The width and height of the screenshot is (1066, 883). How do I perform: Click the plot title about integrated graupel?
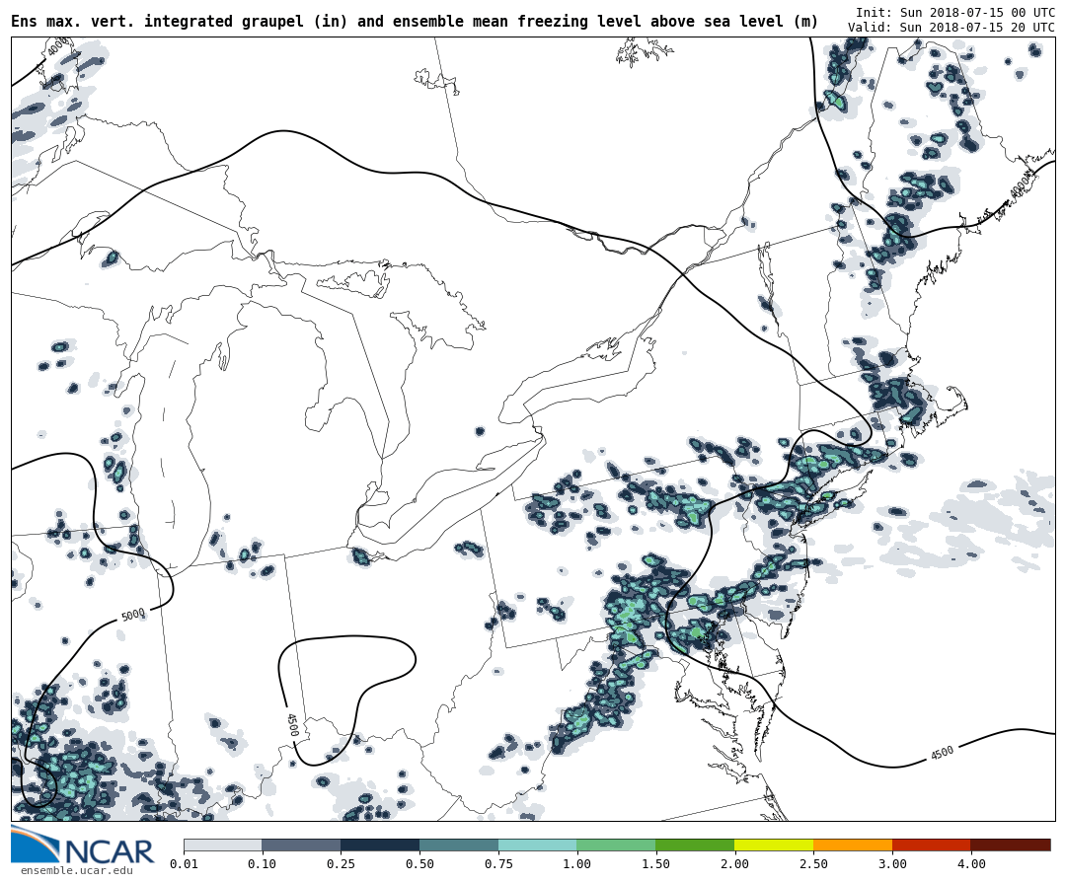(x=415, y=21)
